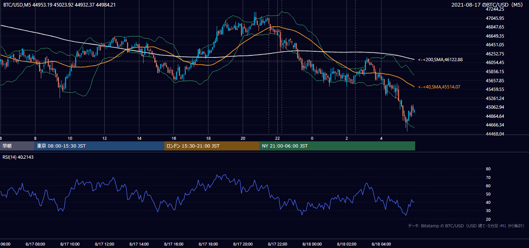Click price axis value 45261.24
This screenshot has width=529, height=248.
point(495,98)
